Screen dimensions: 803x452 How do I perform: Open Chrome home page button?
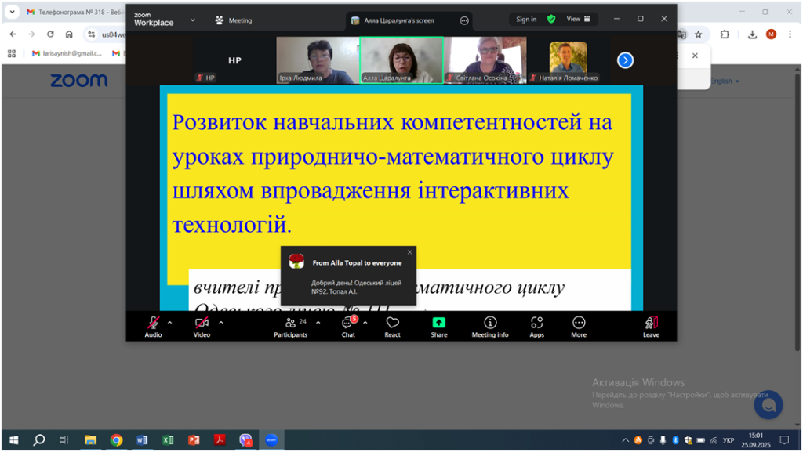69,34
